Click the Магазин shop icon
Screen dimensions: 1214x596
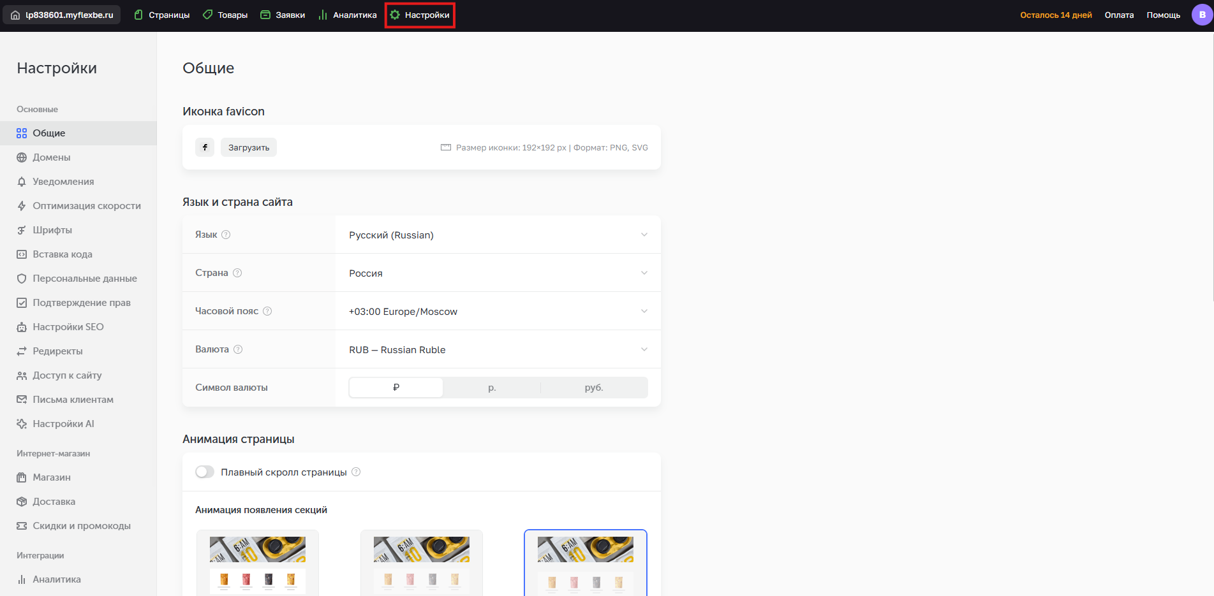pyautogui.click(x=22, y=477)
